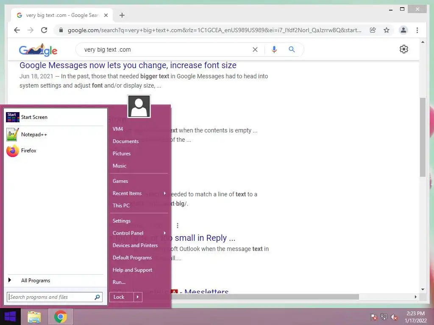Bookmark this page with the star icon
This screenshot has height=325, width=434.
coord(387,30)
